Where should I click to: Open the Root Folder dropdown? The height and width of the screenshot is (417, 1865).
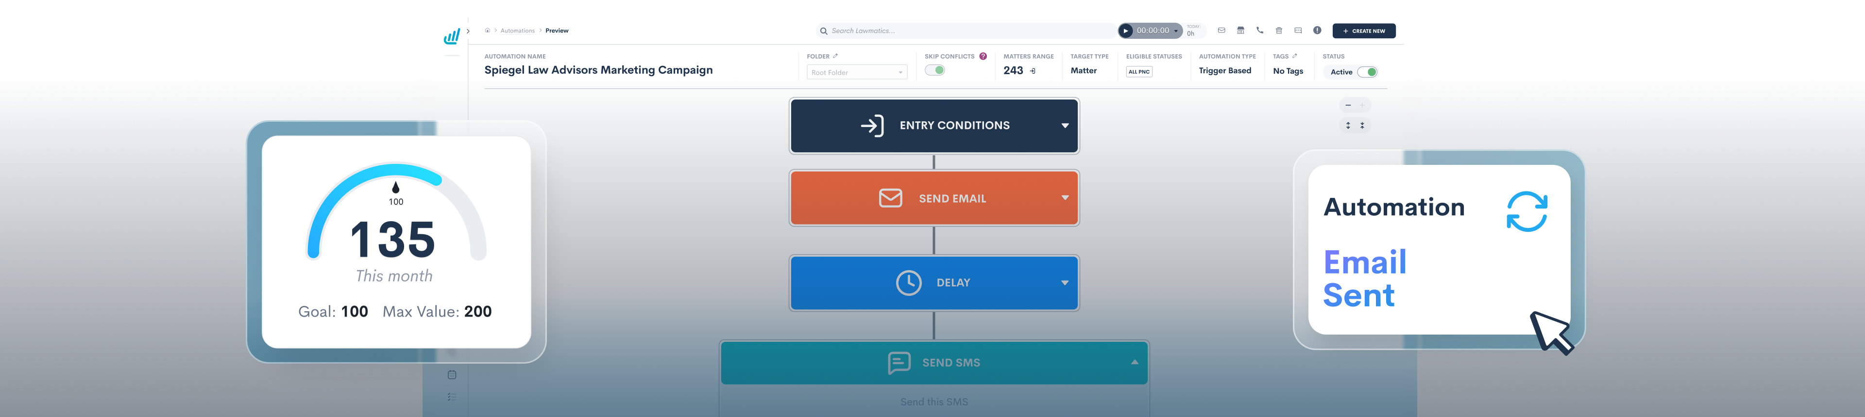click(857, 72)
